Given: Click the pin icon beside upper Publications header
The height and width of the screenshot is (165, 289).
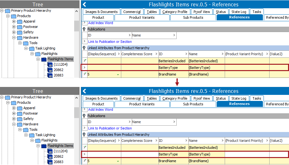Looking at the screenshot, I should click(84, 29).
